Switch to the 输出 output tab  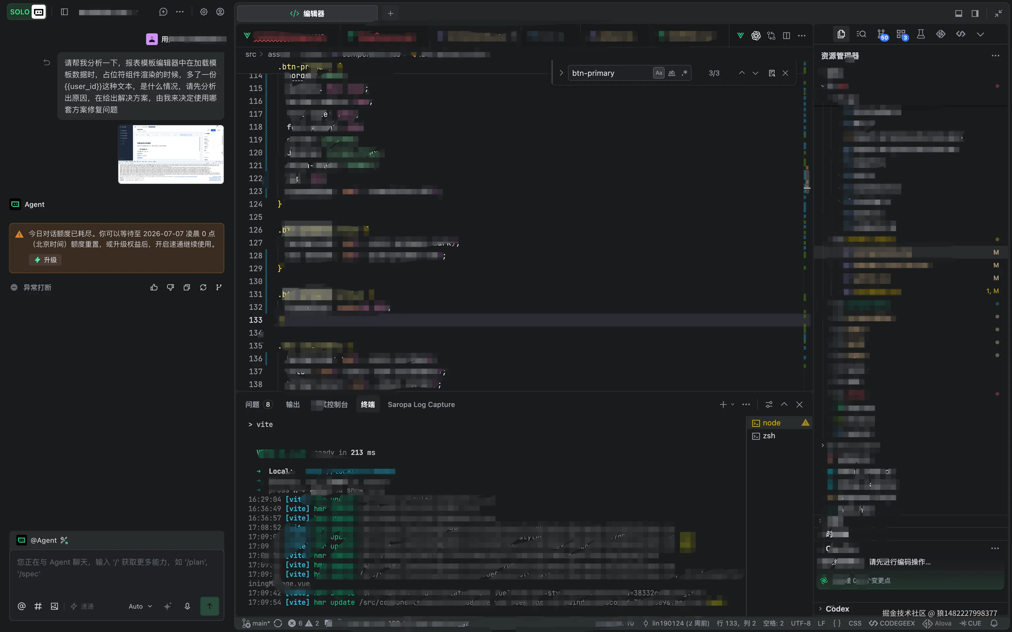coord(293,404)
